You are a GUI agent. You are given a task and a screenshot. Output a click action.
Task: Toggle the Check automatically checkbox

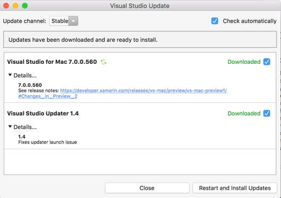pyautogui.click(x=215, y=21)
